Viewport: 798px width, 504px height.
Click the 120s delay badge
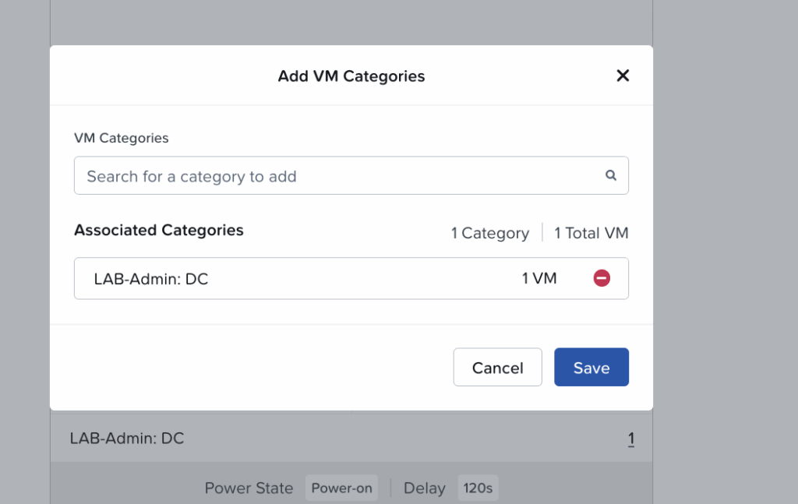tap(478, 488)
